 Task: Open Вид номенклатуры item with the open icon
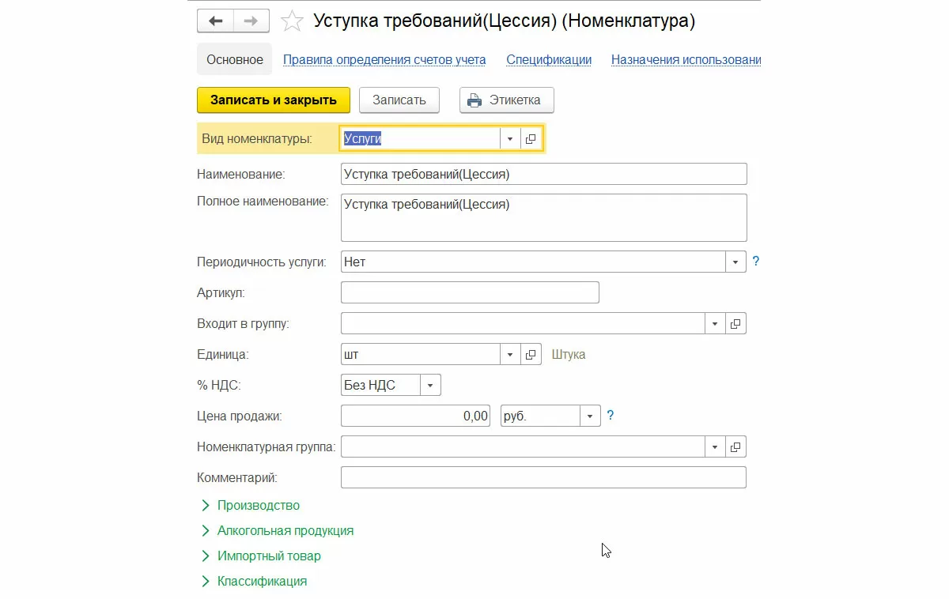[531, 139]
